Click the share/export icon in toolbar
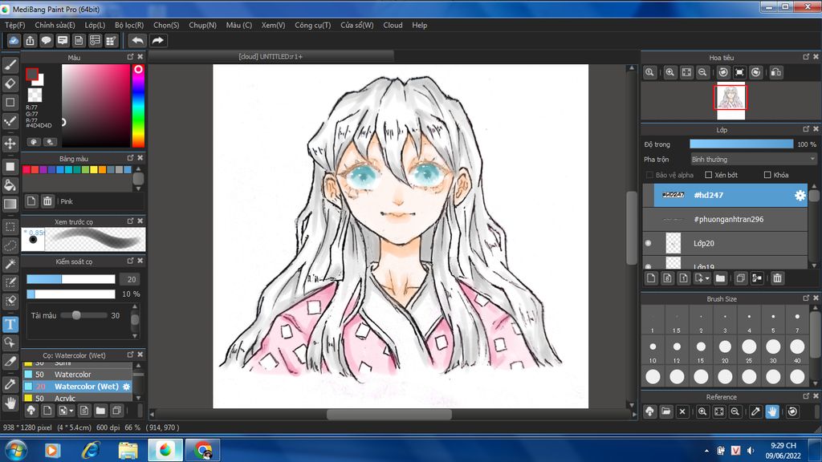 [x=31, y=40]
